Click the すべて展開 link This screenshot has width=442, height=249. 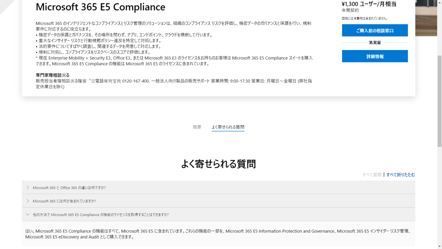click(x=372, y=175)
